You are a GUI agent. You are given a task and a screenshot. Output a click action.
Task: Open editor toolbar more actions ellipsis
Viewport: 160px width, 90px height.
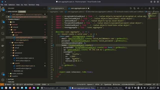157,8
